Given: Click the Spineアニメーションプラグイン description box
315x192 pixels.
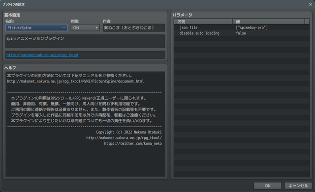Looking at the screenshot, I should point(85,41).
